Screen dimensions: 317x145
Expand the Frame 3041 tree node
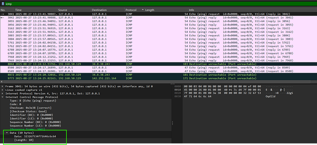click(3, 87)
